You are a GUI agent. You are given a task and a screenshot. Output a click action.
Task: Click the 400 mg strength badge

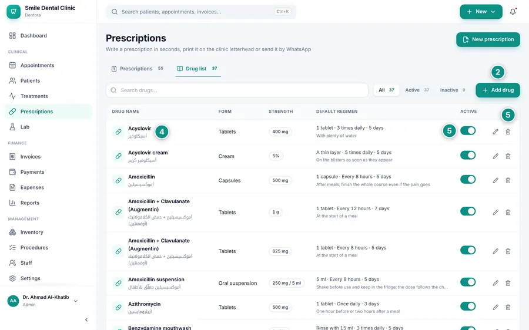pos(280,132)
